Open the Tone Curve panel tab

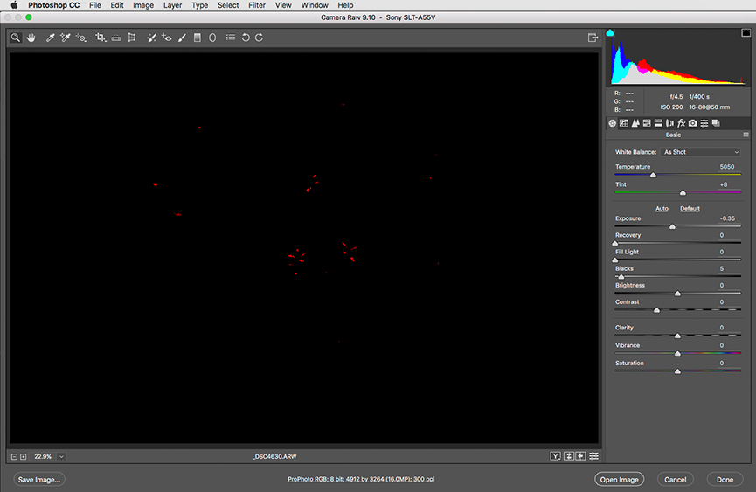[x=624, y=123]
